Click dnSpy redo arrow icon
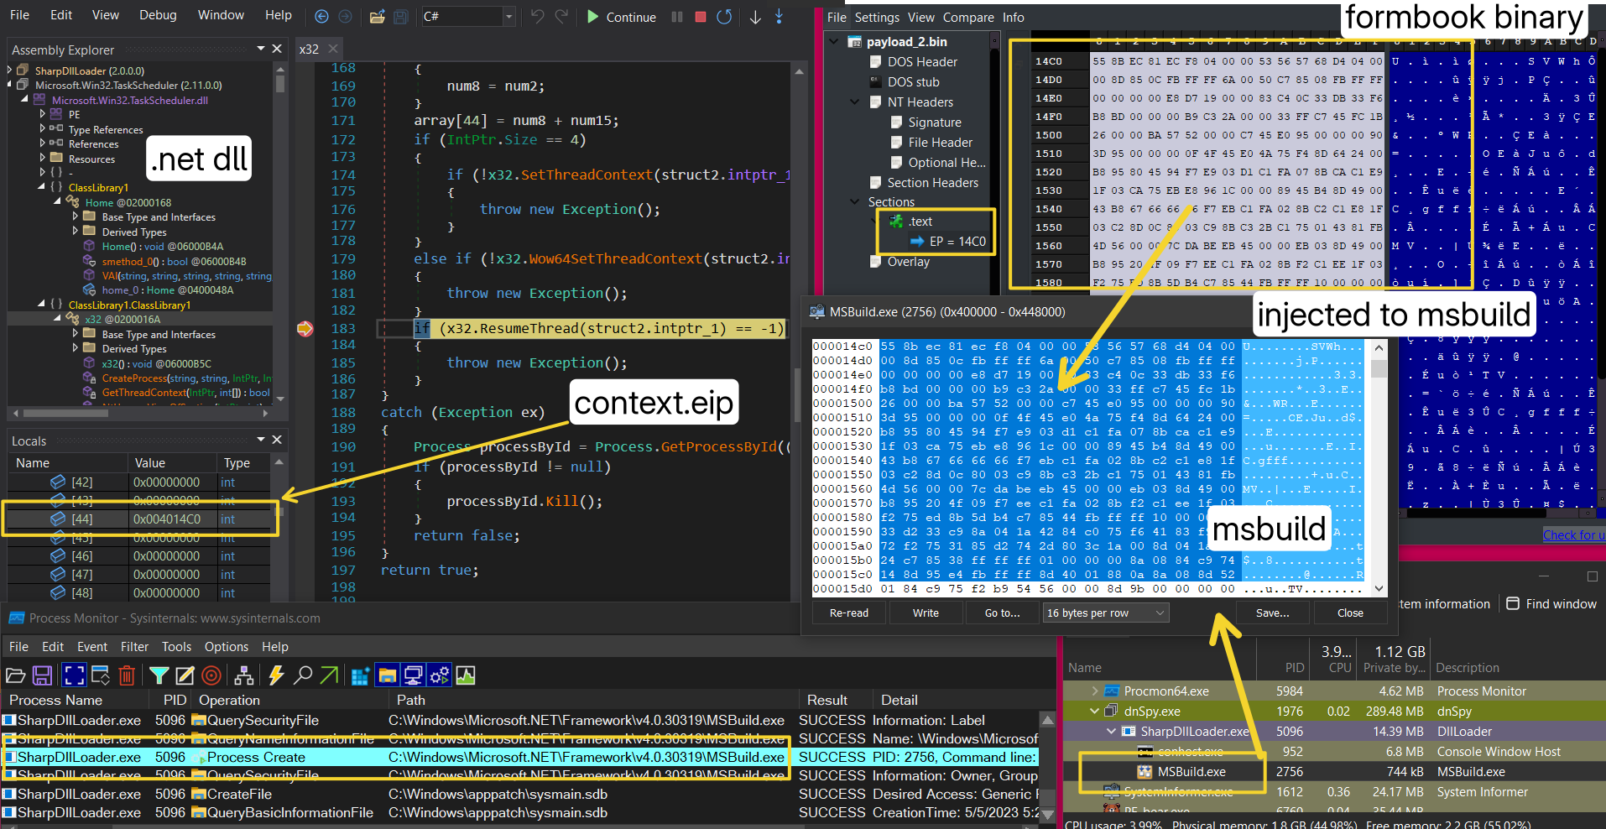This screenshot has height=829, width=1606. 561,16
